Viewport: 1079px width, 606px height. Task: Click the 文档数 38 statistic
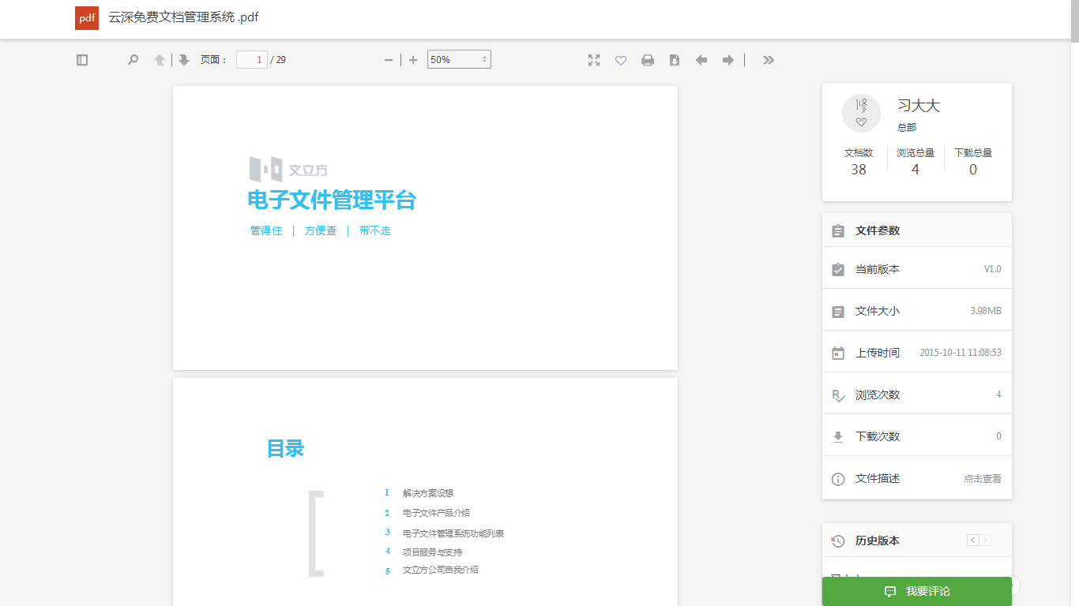(859, 162)
